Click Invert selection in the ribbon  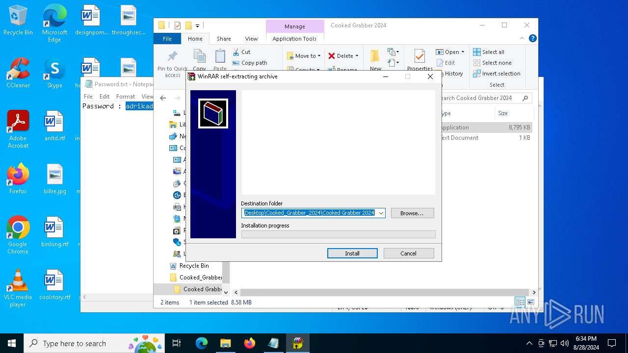[x=497, y=74]
